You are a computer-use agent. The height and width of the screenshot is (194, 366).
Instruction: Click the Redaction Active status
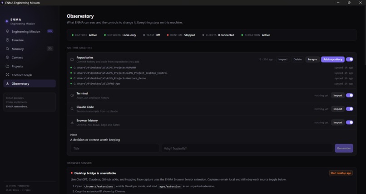(x=256, y=35)
